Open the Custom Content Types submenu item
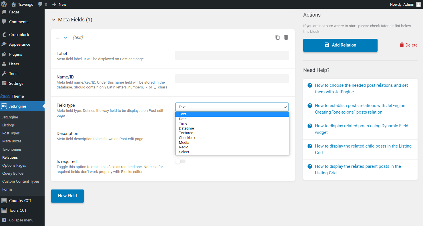The image size is (423, 226). [x=21, y=181]
